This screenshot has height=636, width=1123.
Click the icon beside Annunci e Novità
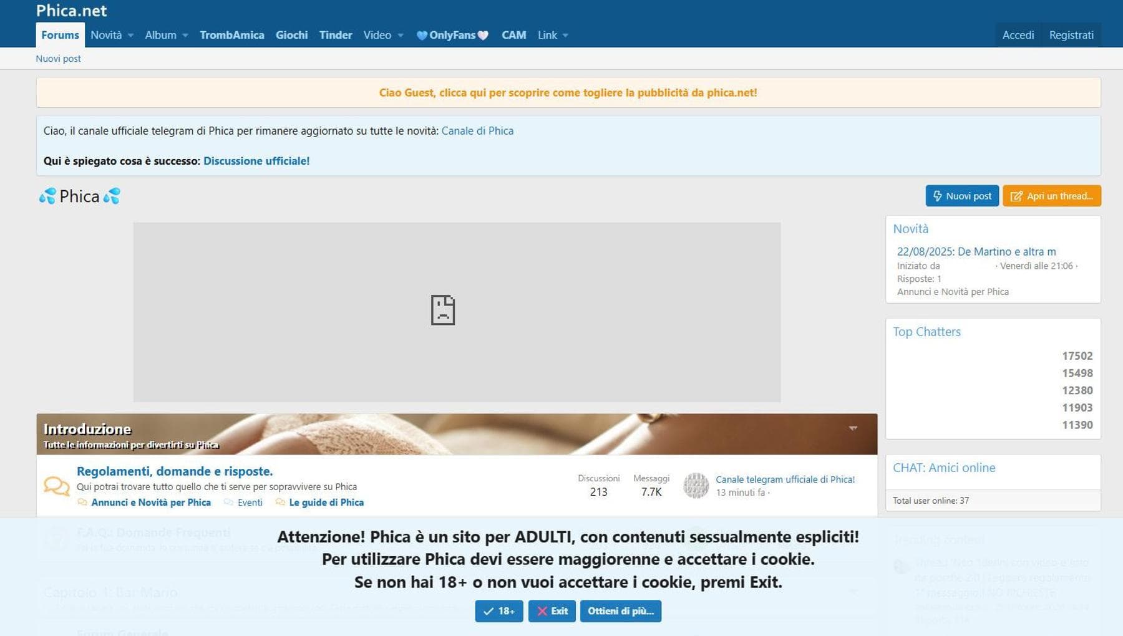[x=82, y=502]
